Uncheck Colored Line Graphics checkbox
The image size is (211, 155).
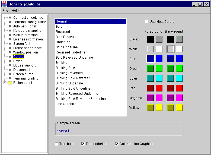click(x=117, y=144)
